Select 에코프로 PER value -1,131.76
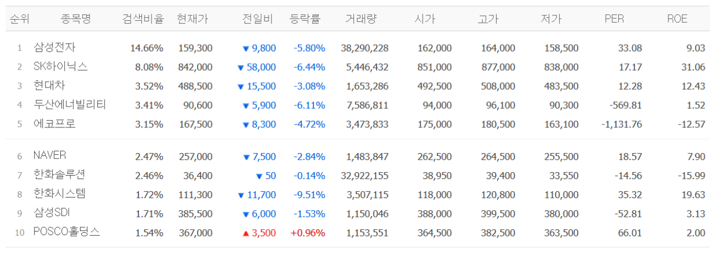 click(x=622, y=124)
